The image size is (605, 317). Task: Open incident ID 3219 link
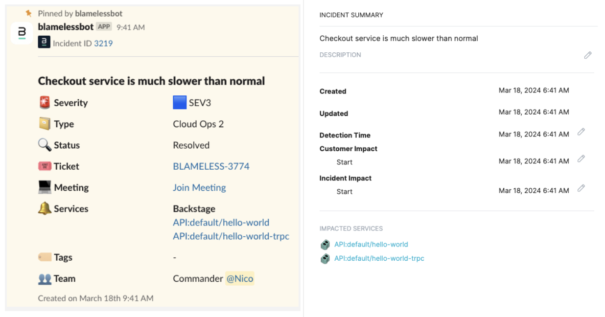pos(103,43)
